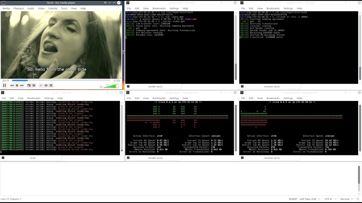
Task: Open Edit menu in local Konsole
Action: 12,98
